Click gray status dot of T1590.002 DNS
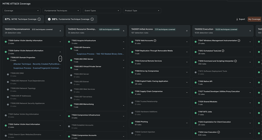This screenshot has width=262, height=140. point(8,74)
